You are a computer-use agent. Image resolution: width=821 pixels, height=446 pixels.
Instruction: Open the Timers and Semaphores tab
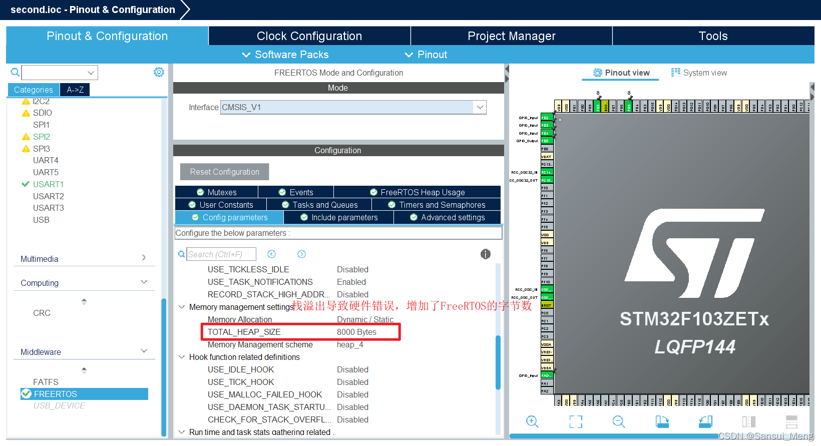coord(437,205)
